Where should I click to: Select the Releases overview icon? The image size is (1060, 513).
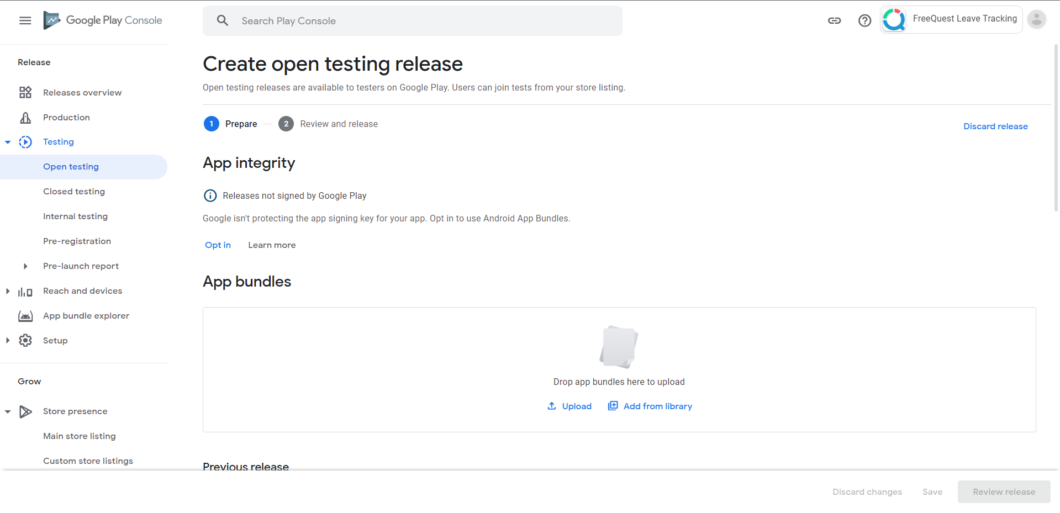point(25,92)
